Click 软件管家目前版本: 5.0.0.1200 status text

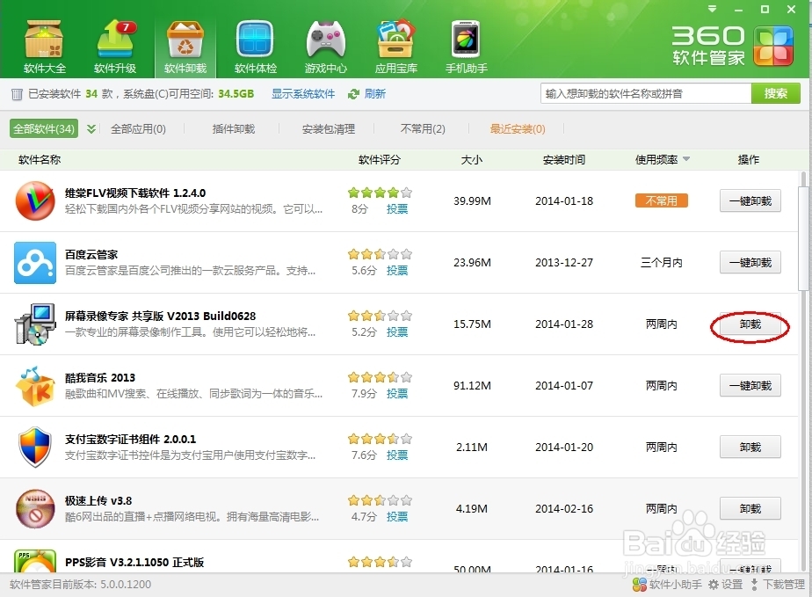[81, 585]
